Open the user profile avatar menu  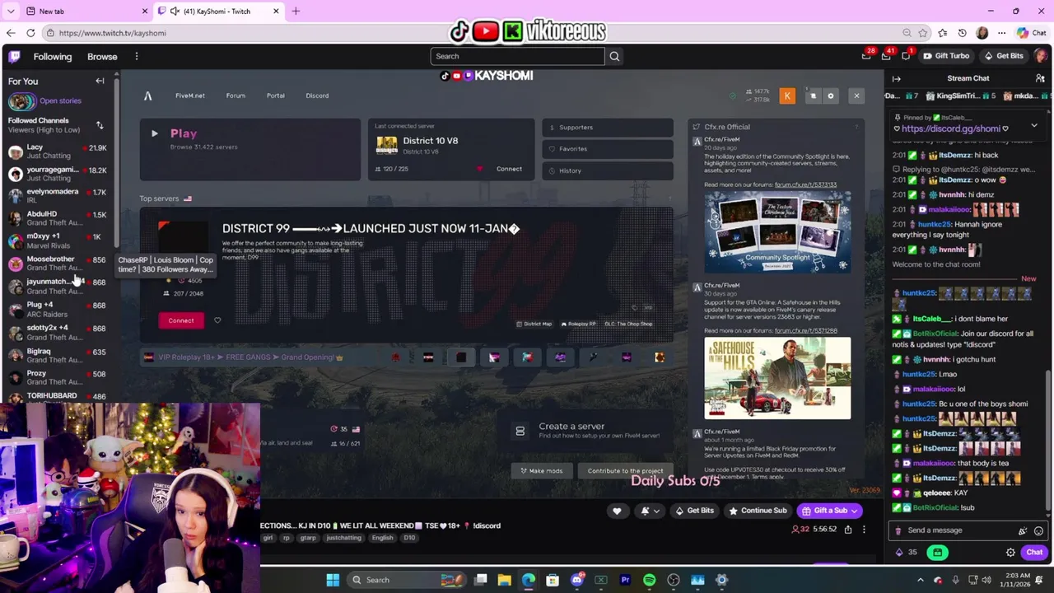tap(1040, 56)
